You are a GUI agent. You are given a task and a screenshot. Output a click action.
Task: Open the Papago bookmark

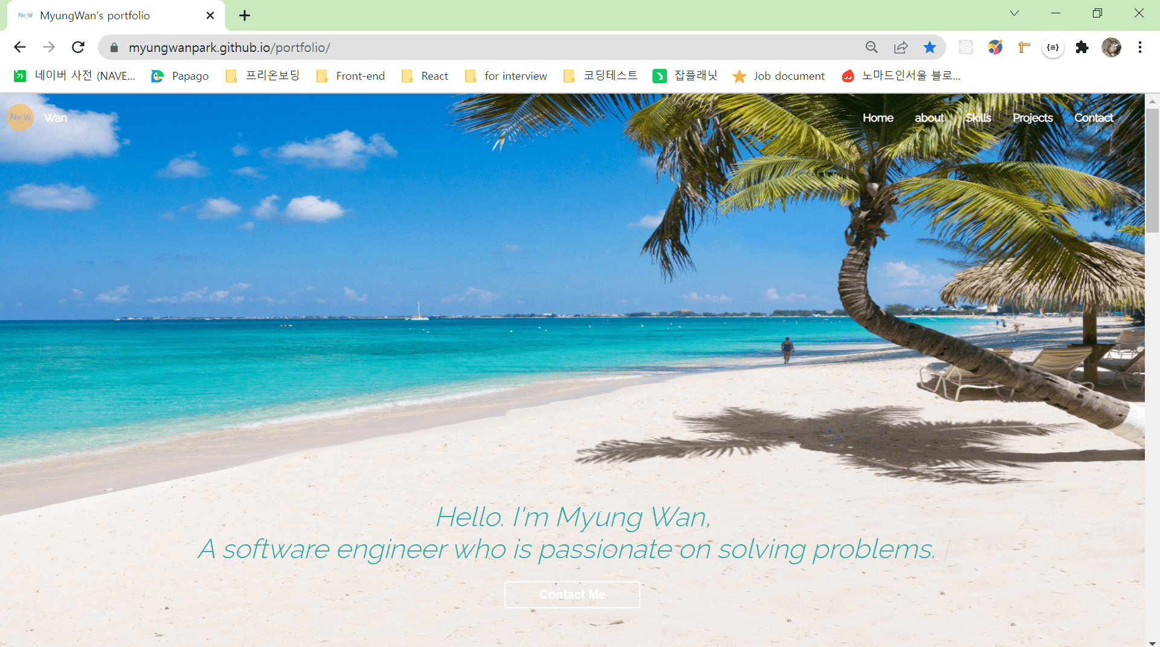(x=180, y=76)
